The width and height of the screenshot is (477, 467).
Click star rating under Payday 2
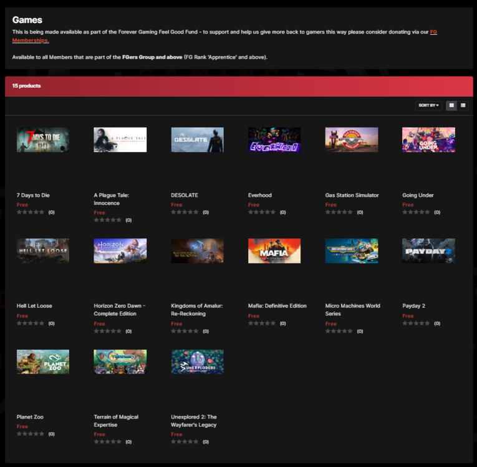pyautogui.click(x=416, y=323)
